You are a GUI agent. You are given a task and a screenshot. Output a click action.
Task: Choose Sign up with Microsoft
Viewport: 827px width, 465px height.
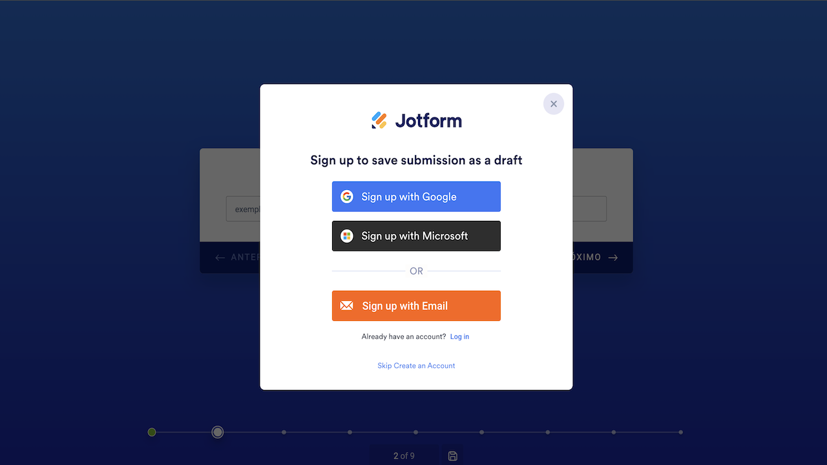[x=416, y=236]
